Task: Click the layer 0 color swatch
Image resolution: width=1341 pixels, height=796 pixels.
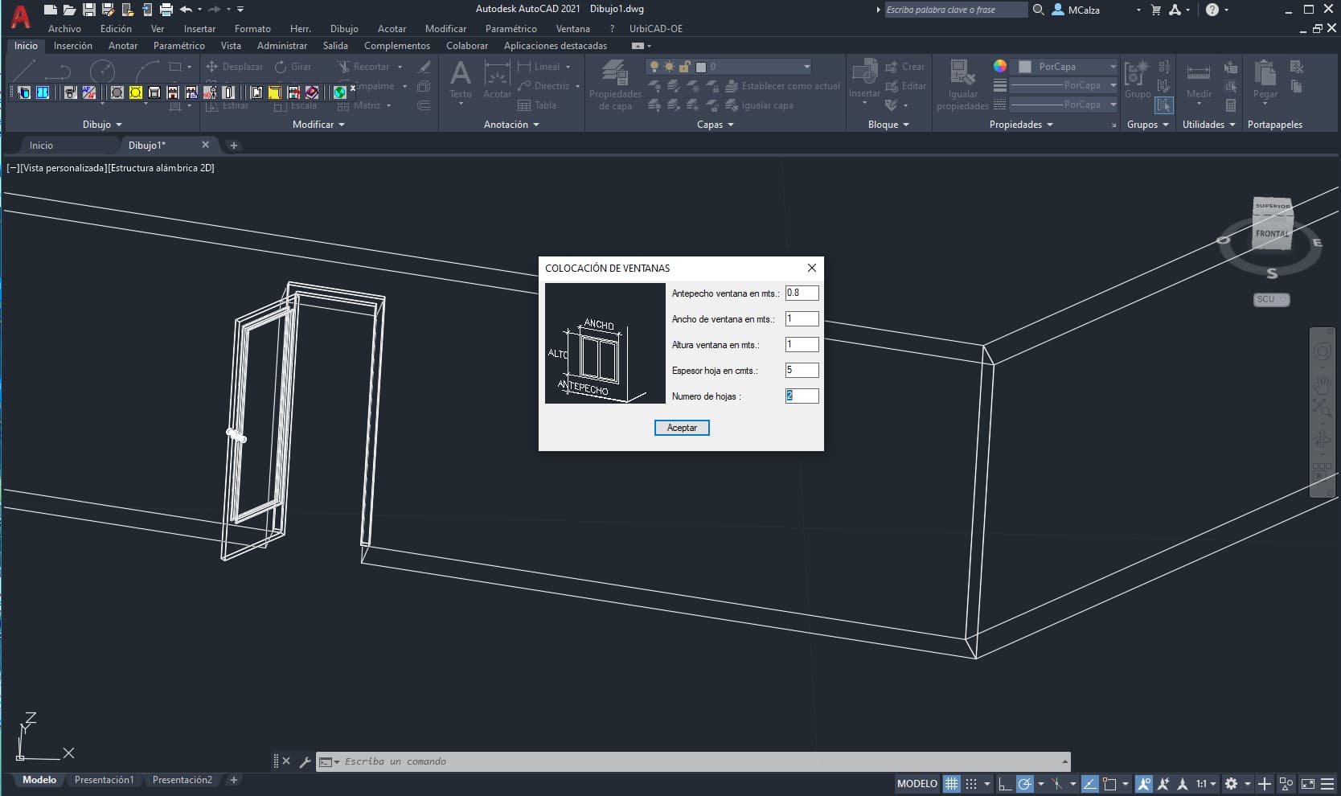Action: (700, 67)
